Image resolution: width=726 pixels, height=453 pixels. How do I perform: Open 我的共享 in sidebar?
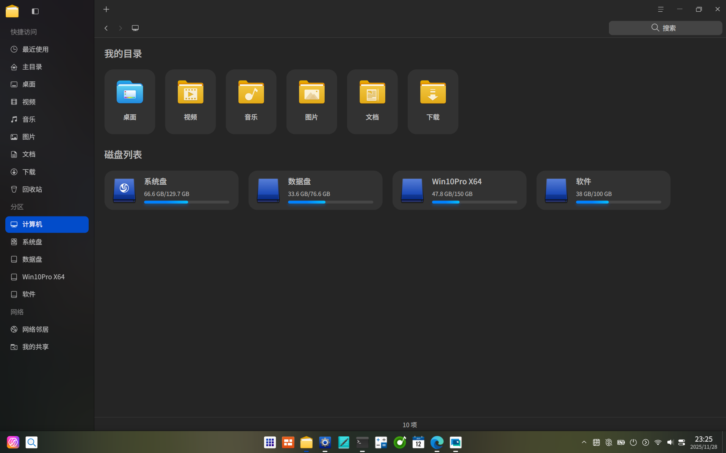(47, 347)
